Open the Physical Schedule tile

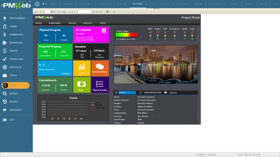click(x=100, y=85)
